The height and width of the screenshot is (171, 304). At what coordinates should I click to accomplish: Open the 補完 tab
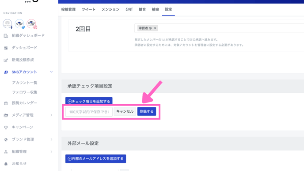pyautogui.click(x=155, y=9)
